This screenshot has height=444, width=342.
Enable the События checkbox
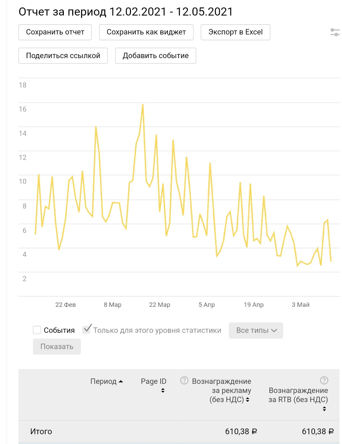(x=37, y=330)
